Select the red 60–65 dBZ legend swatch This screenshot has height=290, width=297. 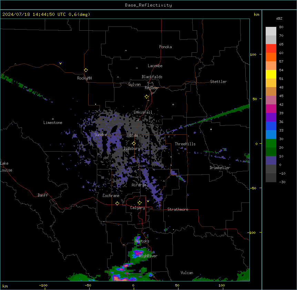pos(271,49)
